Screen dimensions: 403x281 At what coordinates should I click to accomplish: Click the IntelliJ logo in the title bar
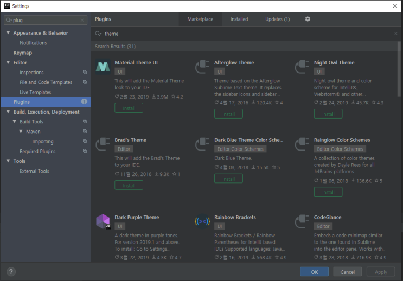click(x=7, y=6)
